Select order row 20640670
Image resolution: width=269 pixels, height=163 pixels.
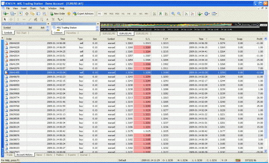(134, 77)
